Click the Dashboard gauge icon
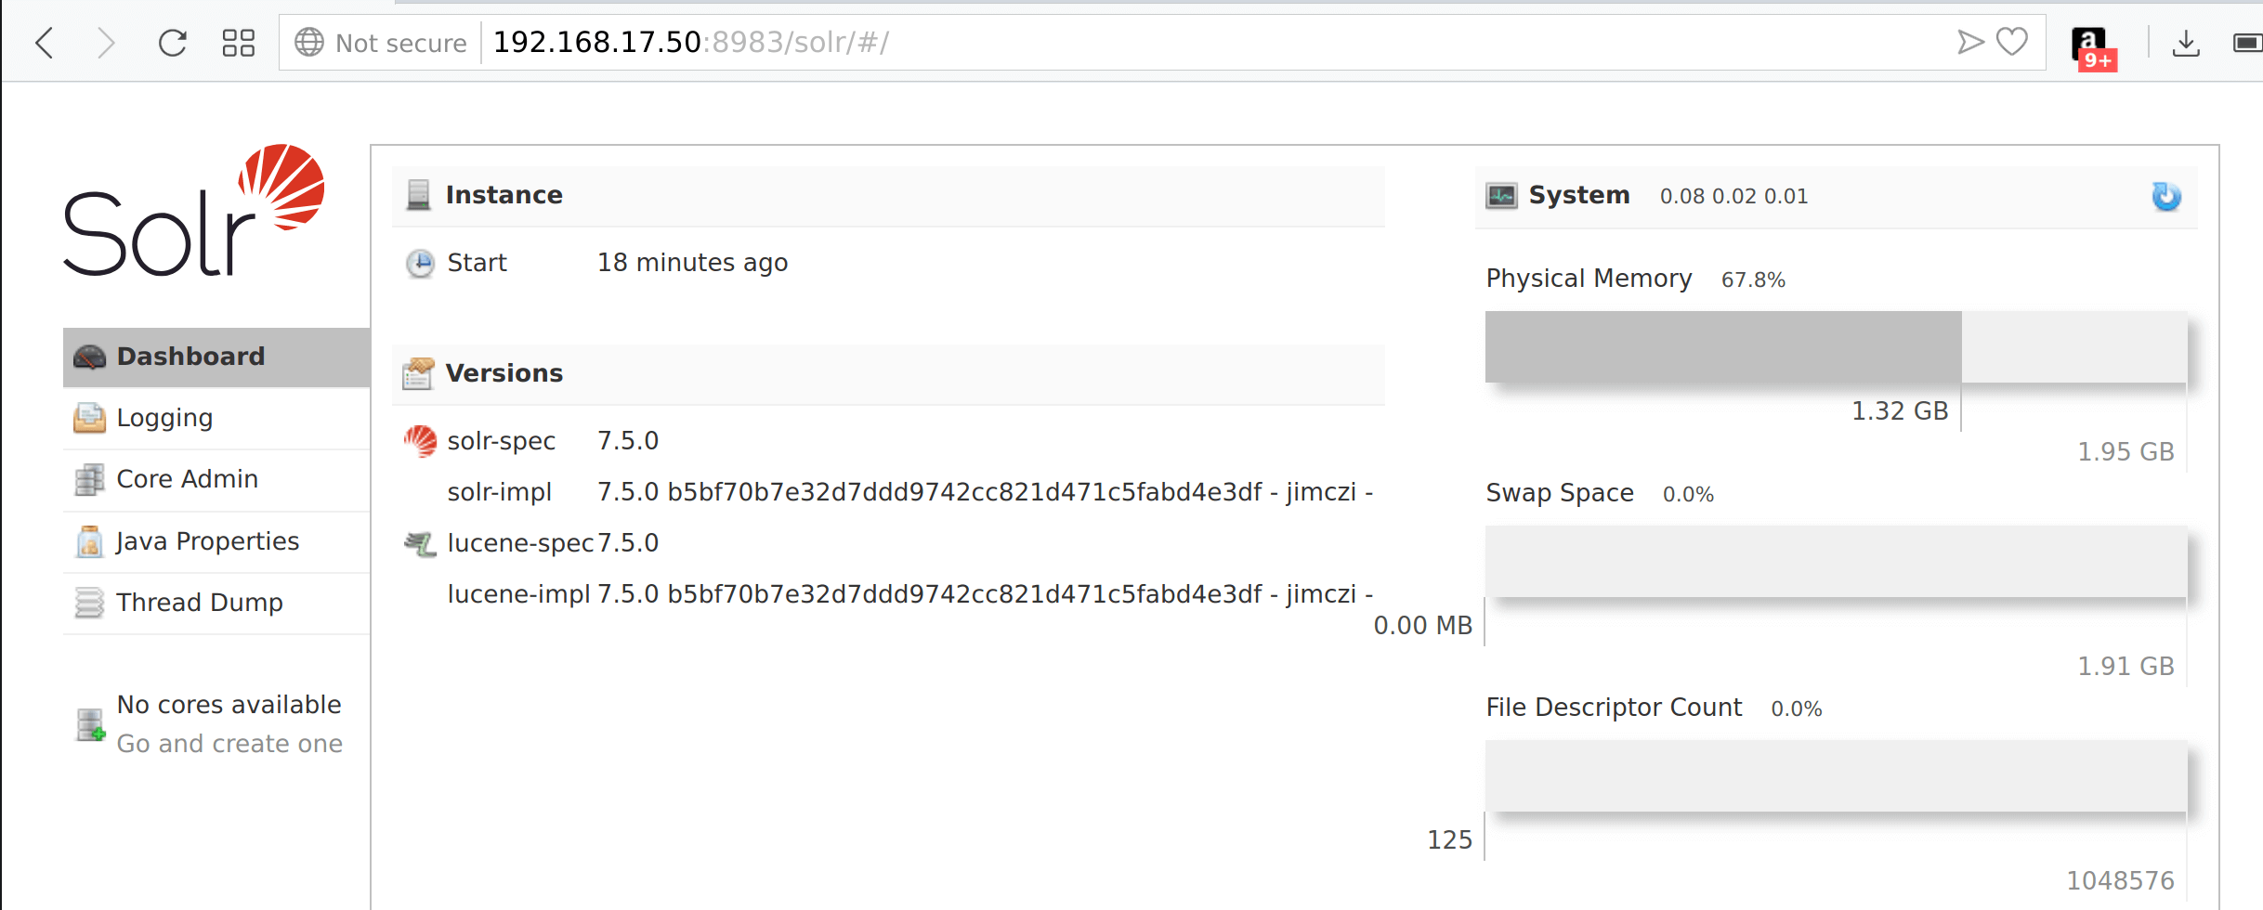Screen dimensions: 2263x910 tap(90, 357)
